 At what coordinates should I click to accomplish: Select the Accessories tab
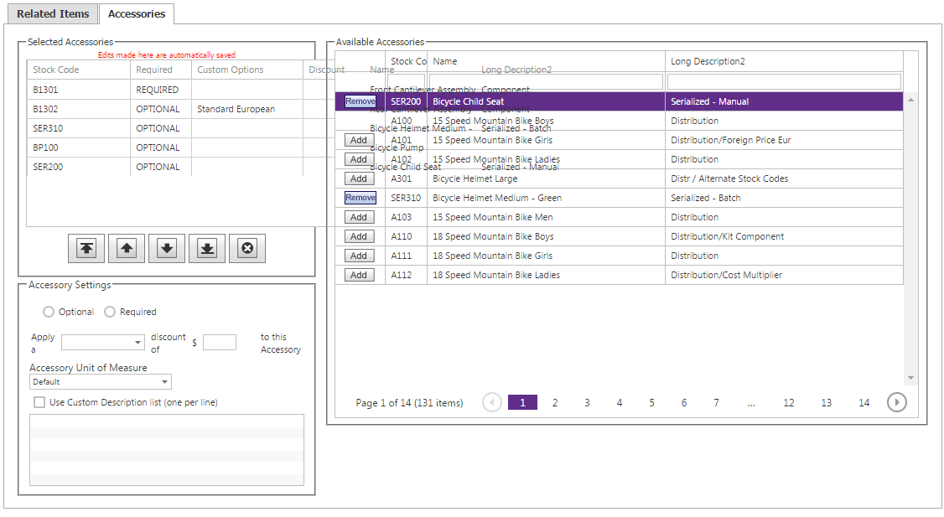point(137,13)
